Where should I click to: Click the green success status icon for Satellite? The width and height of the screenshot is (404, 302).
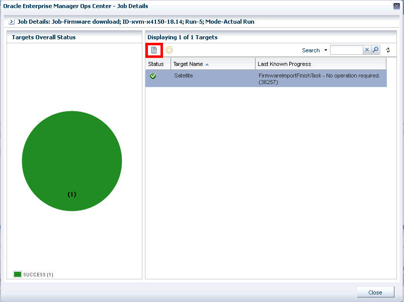pyautogui.click(x=153, y=76)
